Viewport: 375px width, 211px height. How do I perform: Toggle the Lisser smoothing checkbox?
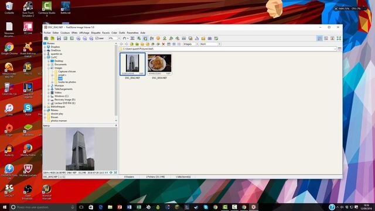click(x=100, y=38)
